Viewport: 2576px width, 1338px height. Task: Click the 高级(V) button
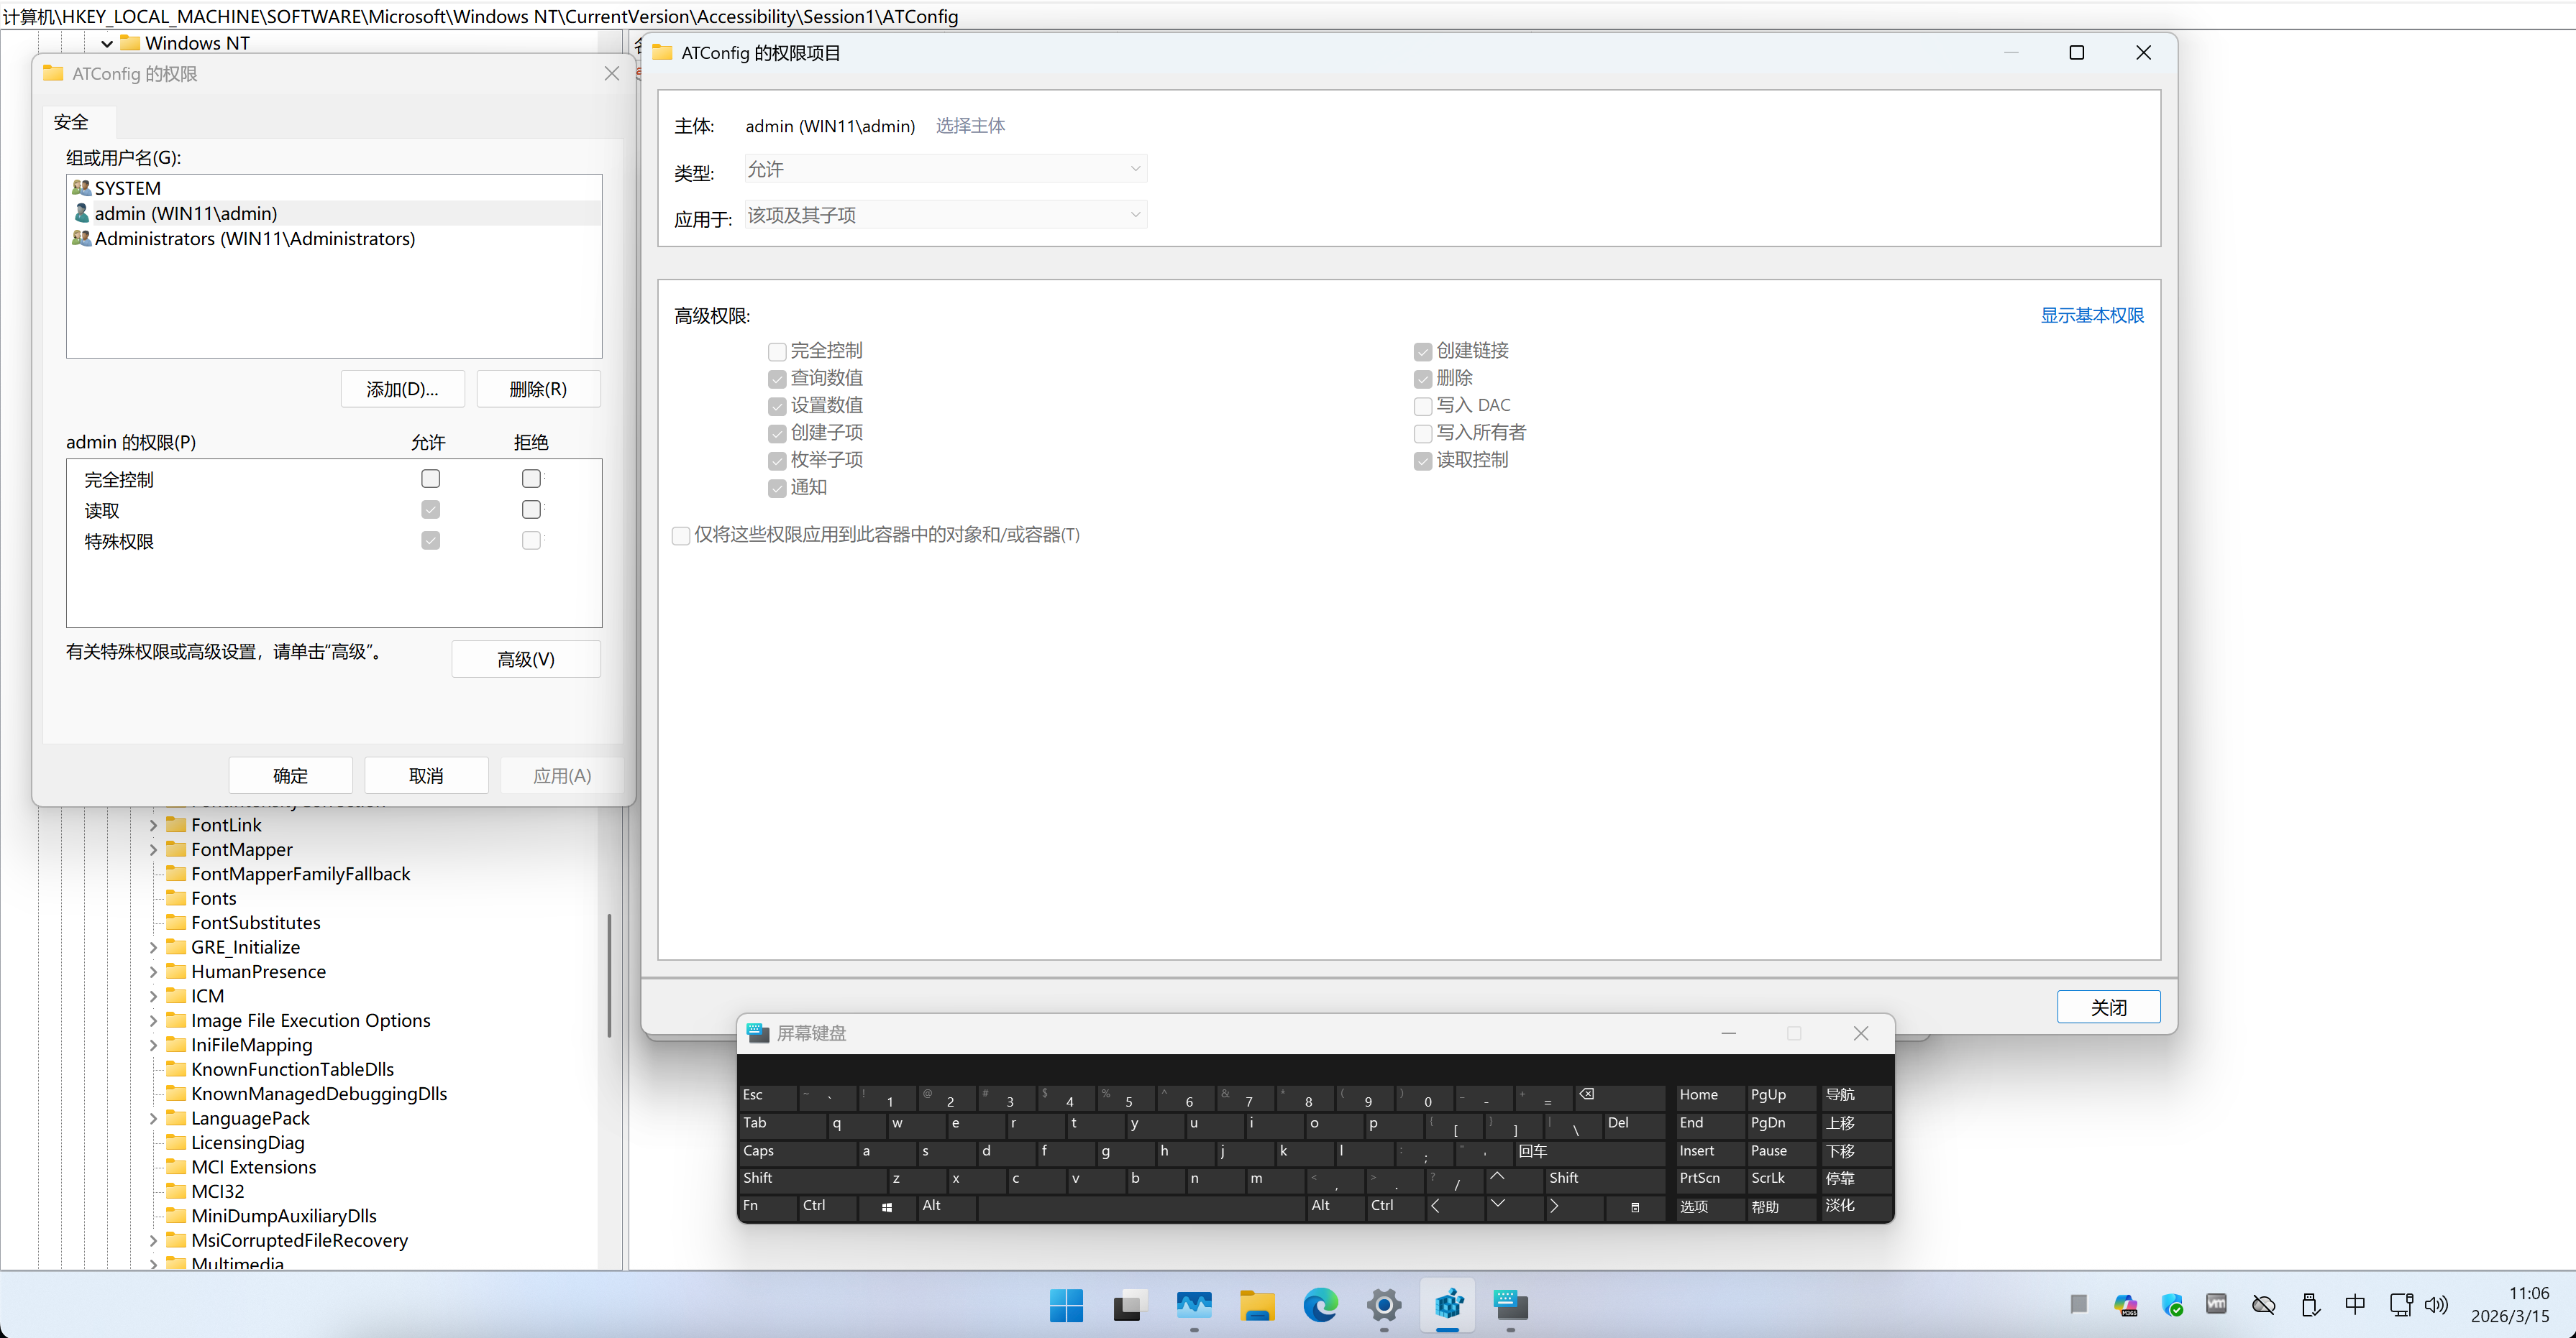525,660
